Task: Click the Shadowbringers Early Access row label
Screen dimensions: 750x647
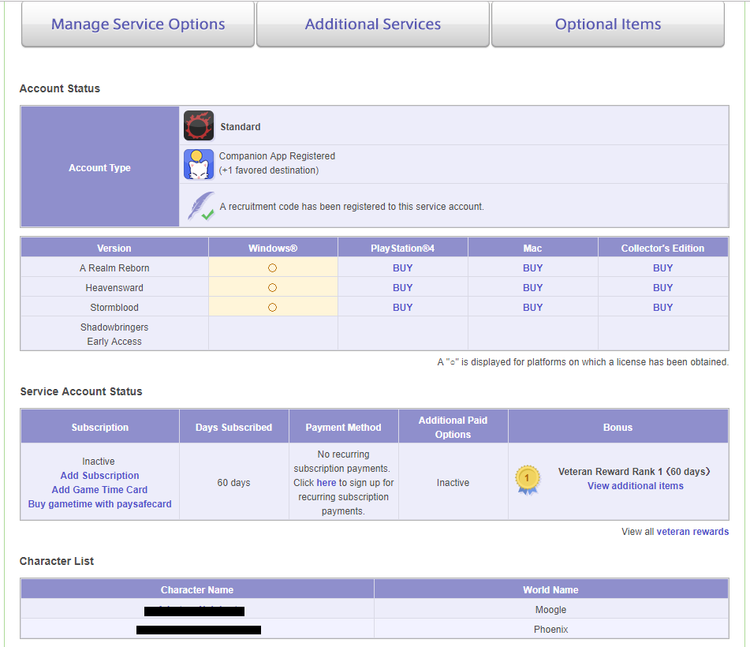Action: pyautogui.click(x=114, y=334)
